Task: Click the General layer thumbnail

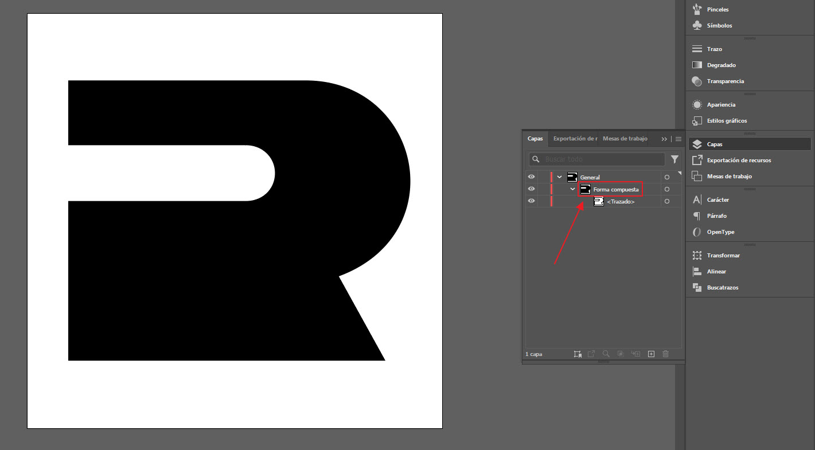Action: (x=572, y=177)
